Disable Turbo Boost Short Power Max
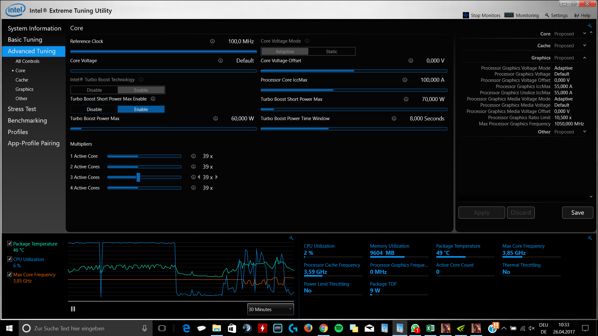The width and height of the screenshot is (598, 336). pos(94,109)
